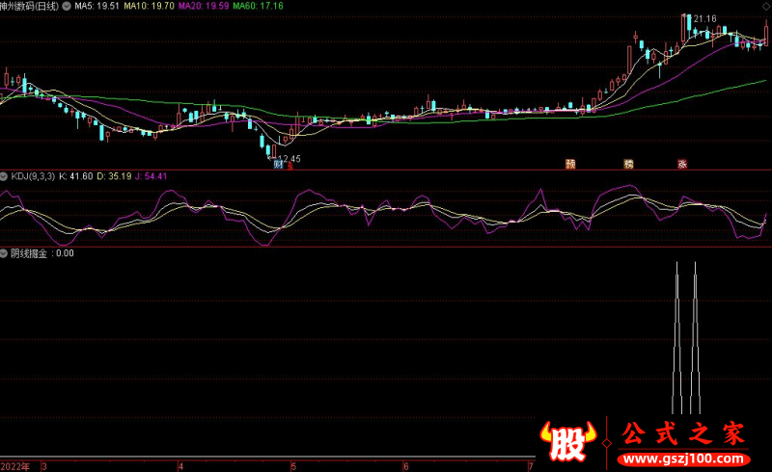This screenshot has width=772, height=472.
Task: Click the blue 财 financial report marker
Action: point(279,164)
